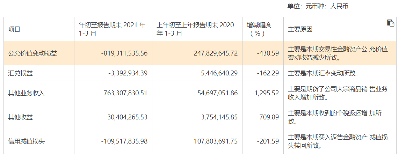Click the value 247,829,645.72
Viewport: 406px width, 154px height.
[x=216, y=53]
